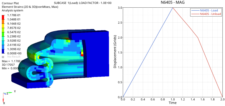The image size is (225, 106).
Task: Click the Min = 0.000E+00 note
Action: point(13,68)
